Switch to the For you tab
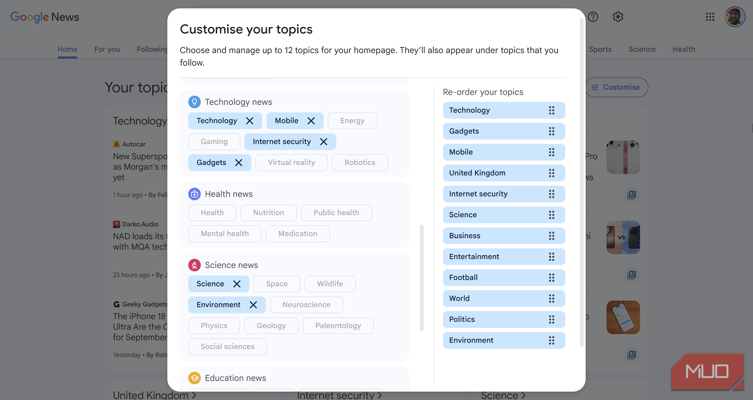Screen dimensions: 753x400 (x=107, y=49)
